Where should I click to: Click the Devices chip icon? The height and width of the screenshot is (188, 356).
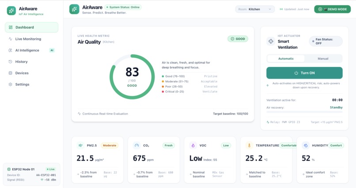pos(10,73)
